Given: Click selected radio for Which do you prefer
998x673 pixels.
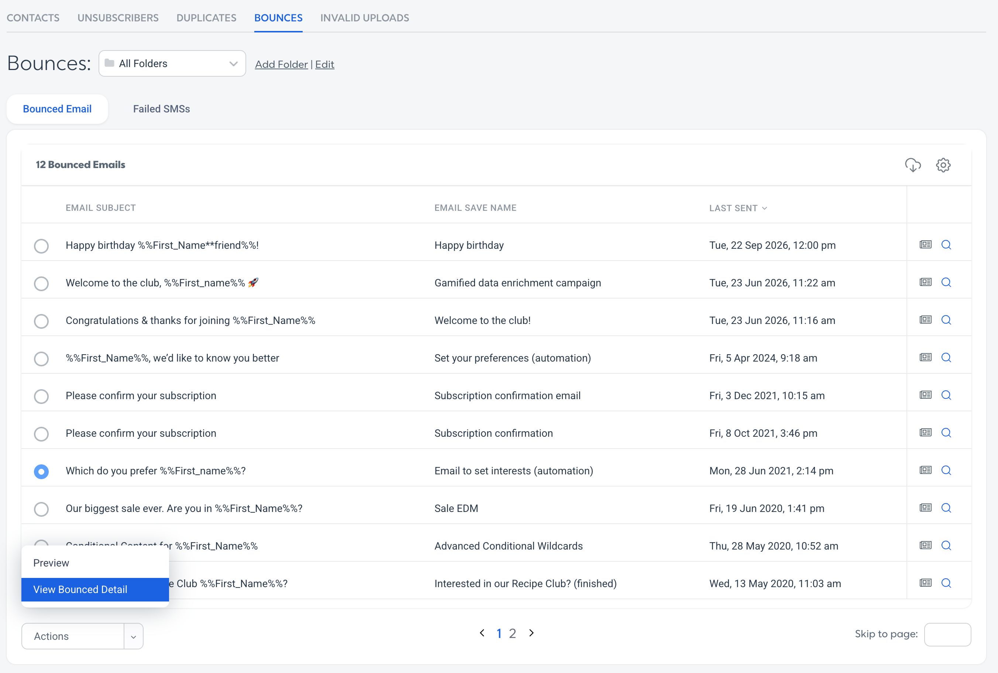Looking at the screenshot, I should pos(41,471).
